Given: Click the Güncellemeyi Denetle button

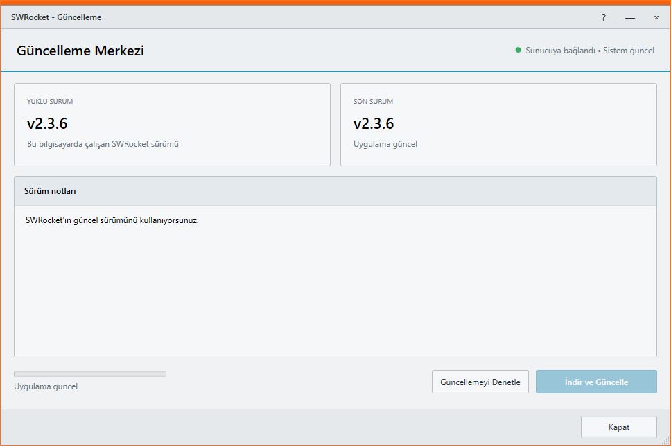Looking at the screenshot, I should pos(480,382).
